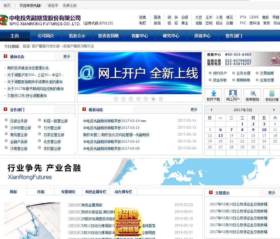Select the fourth banner carousel dot
The image size is (280, 239).
pos(138,99)
